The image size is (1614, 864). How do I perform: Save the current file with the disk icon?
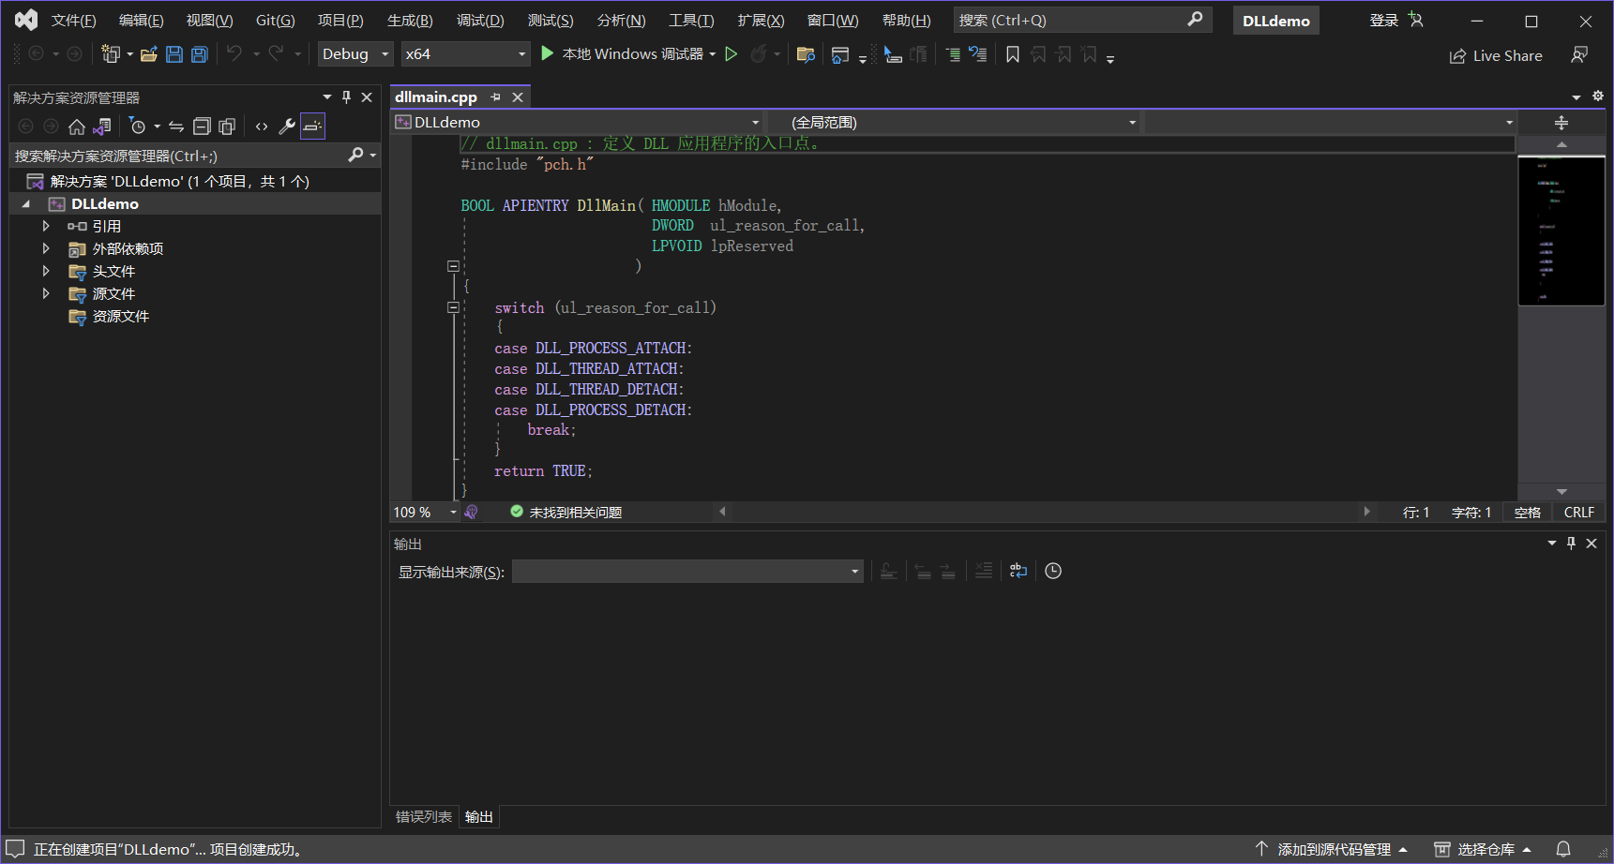[x=174, y=54]
